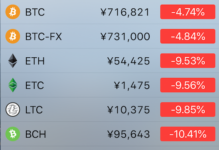
Task: Click the -9.85% red badge
Action: click(x=188, y=109)
